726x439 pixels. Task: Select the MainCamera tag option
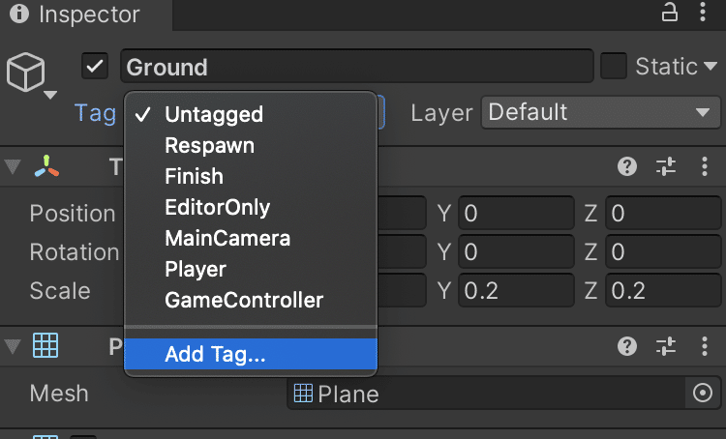[x=227, y=238]
